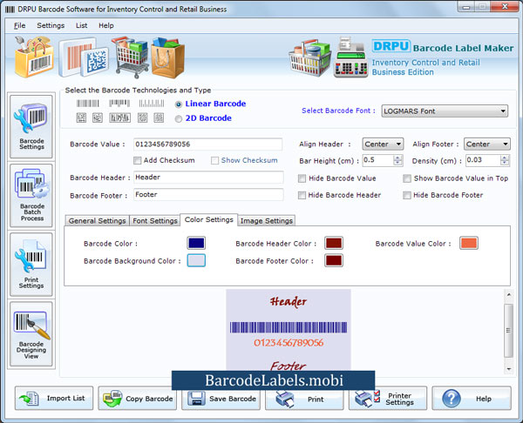Click the Save Barcode button

click(x=221, y=398)
